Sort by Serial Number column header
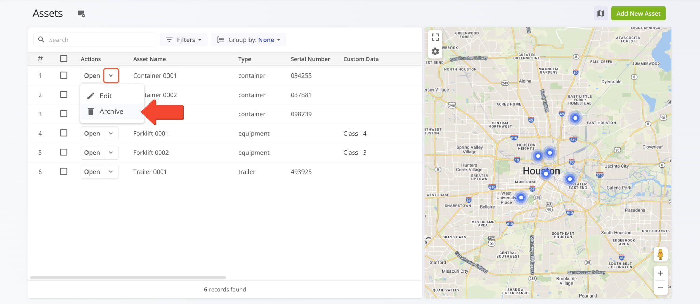Image resolution: width=700 pixels, height=304 pixels. coord(310,59)
